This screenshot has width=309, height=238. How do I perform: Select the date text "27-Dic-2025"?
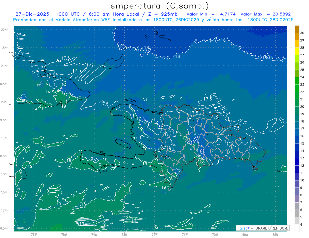(32, 14)
